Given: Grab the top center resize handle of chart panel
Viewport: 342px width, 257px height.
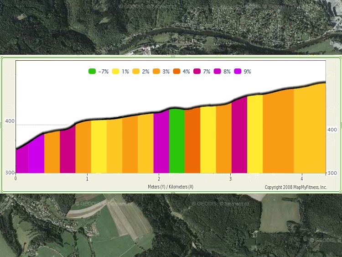Looking at the screenshot, I should click(x=172, y=57).
